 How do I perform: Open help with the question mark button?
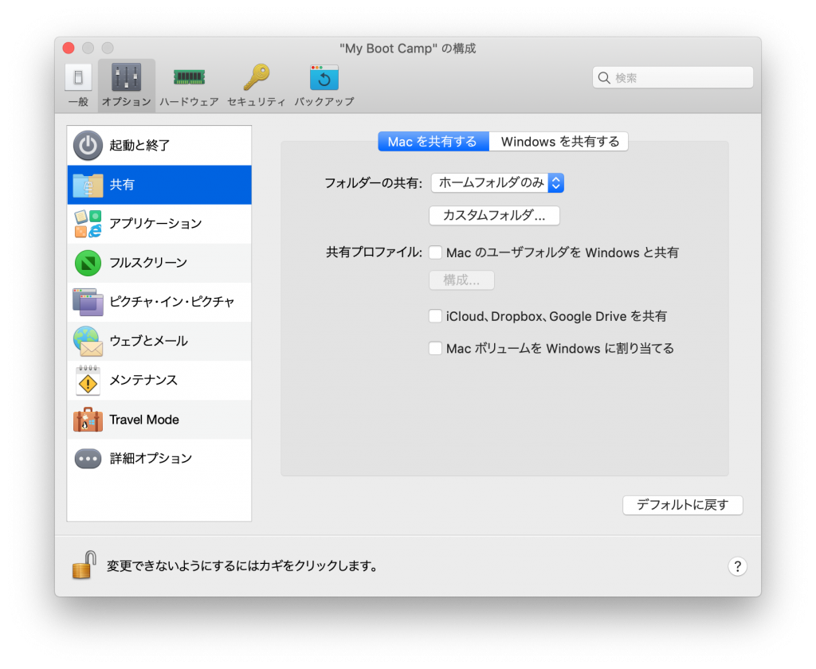click(737, 566)
